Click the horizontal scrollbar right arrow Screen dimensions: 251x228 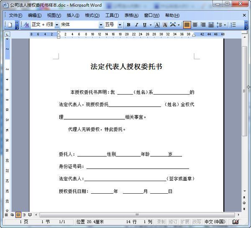click(x=238, y=215)
